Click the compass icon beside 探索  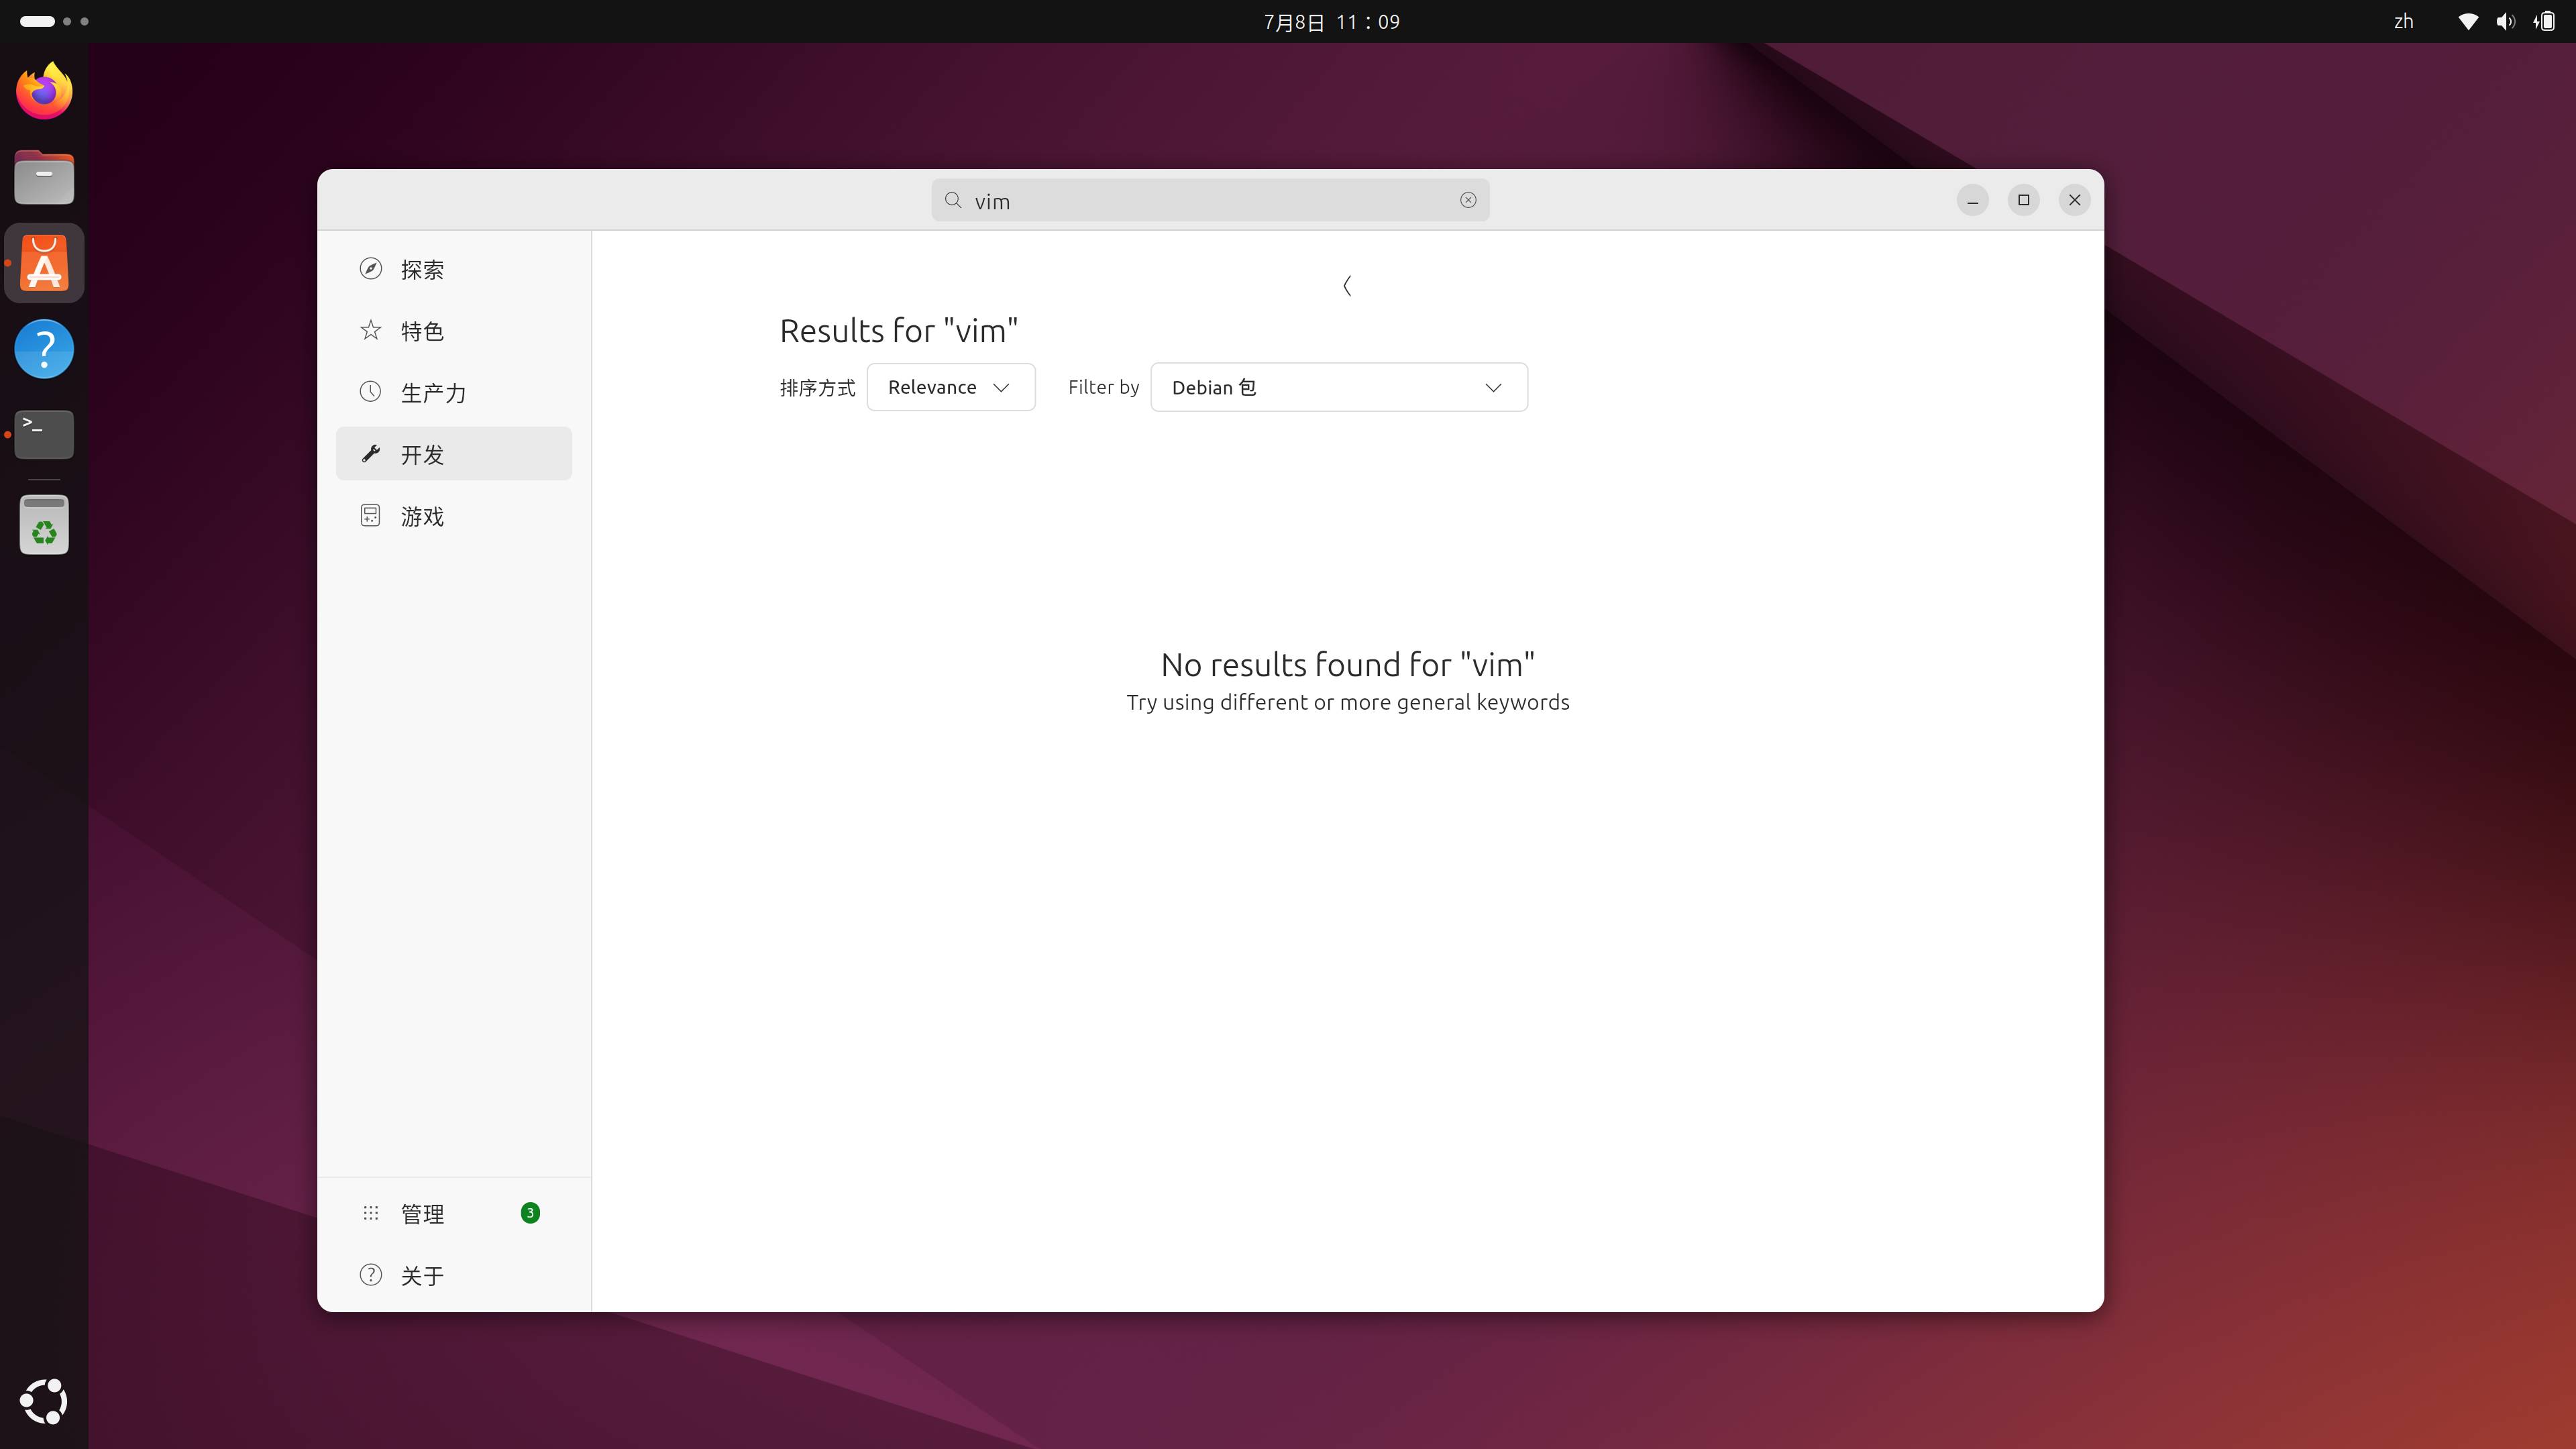(x=371, y=269)
